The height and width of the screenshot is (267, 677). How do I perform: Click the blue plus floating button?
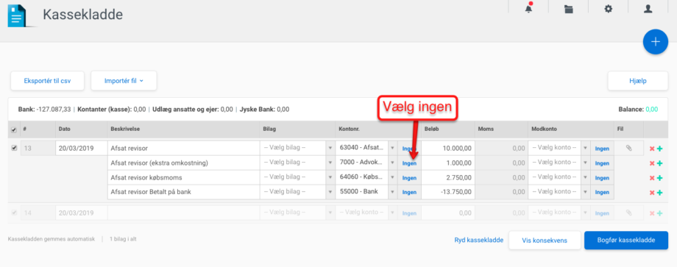click(656, 42)
